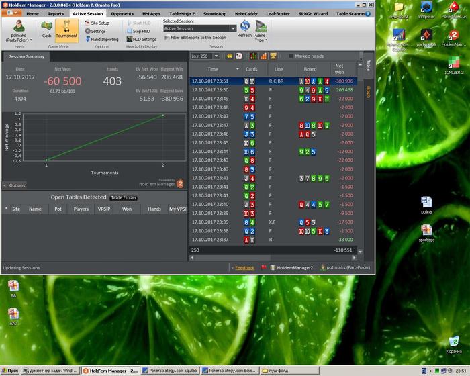Switch to the vertical Graph side tab
470x376 pixels.
point(368,92)
